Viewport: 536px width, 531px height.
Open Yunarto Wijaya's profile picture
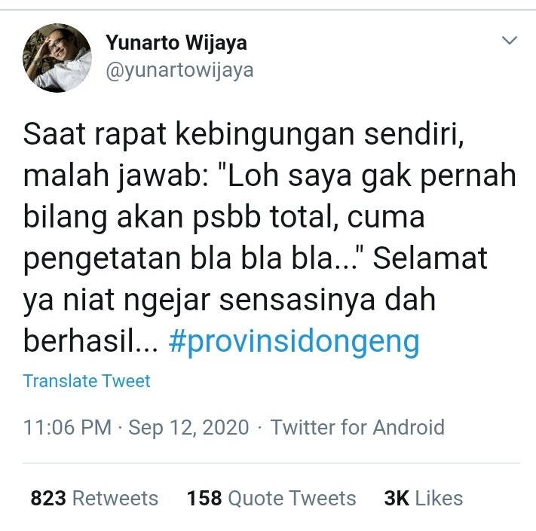(x=57, y=58)
